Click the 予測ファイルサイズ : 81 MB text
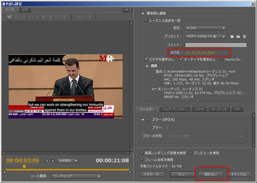 [x=161, y=166]
